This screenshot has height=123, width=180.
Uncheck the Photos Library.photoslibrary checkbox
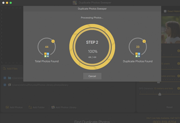[x=5, y=85]
